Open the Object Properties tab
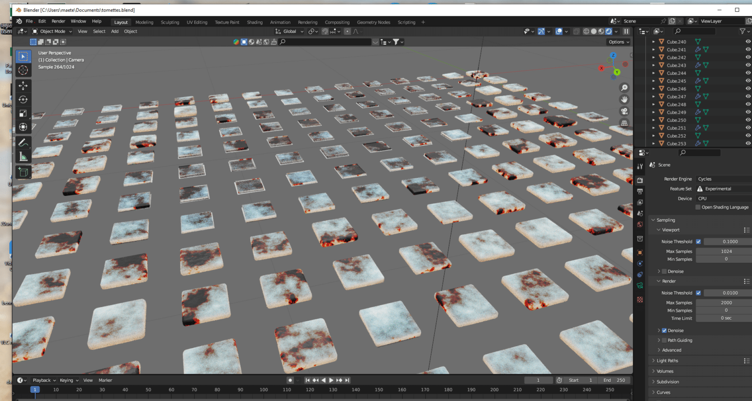Viewport: 752px width, 401px height. point(640,252)
